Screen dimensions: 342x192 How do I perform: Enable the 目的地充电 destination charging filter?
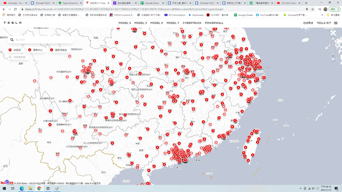(18, 57)
